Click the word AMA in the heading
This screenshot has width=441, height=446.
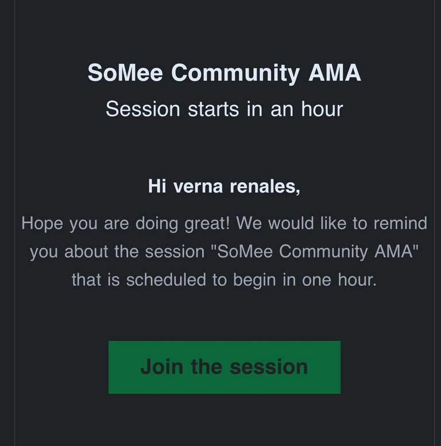point(335,73)
